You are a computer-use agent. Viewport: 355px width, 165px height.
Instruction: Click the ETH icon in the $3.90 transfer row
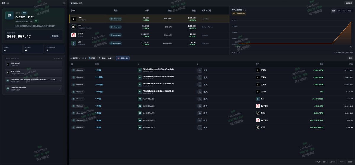click(258, 99)
